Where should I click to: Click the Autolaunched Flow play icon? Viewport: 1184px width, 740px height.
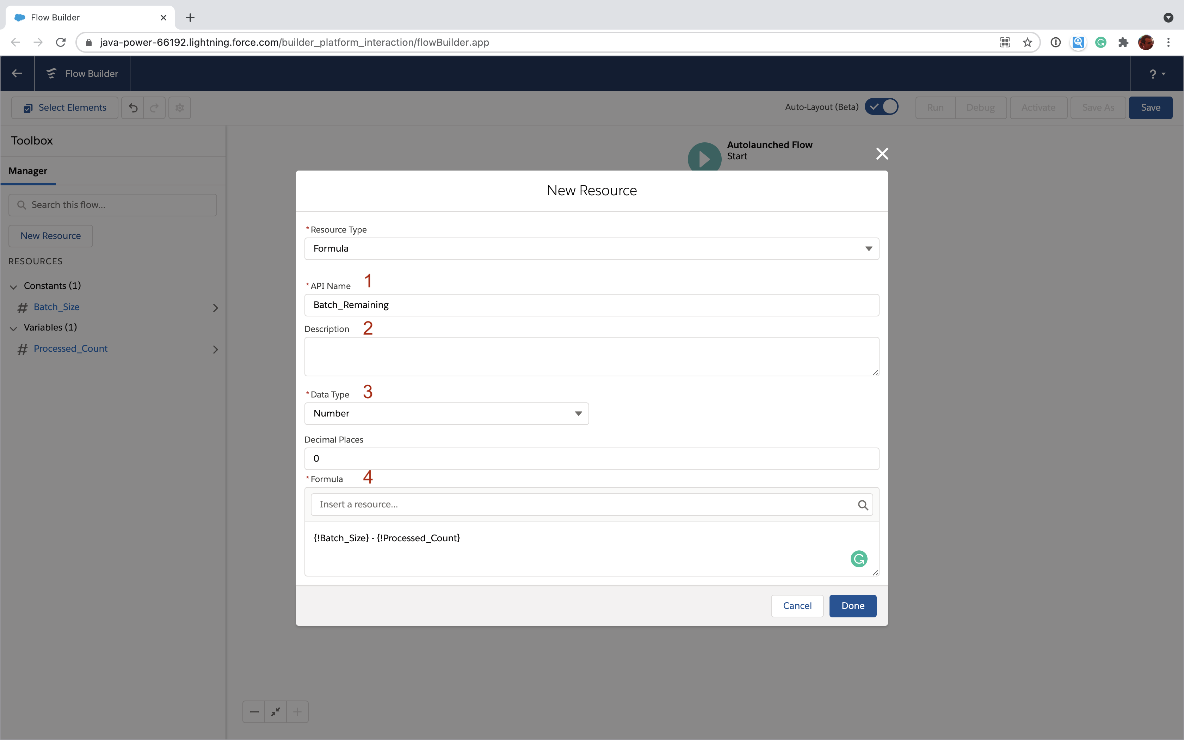(703, 156)
